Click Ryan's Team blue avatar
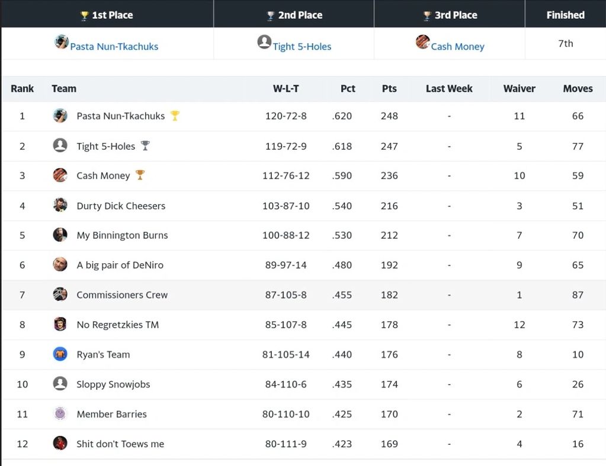The image size is (606, 466). [x=60, y=354]
